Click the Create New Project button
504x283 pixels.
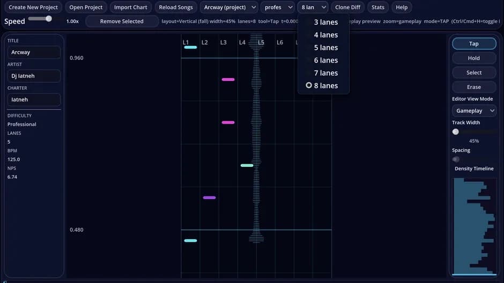tap(33, 7)
